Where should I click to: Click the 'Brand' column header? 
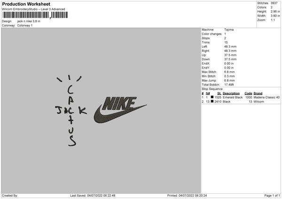[258, 93]
